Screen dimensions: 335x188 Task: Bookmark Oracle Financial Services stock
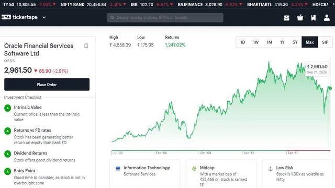tap(86, 46)
